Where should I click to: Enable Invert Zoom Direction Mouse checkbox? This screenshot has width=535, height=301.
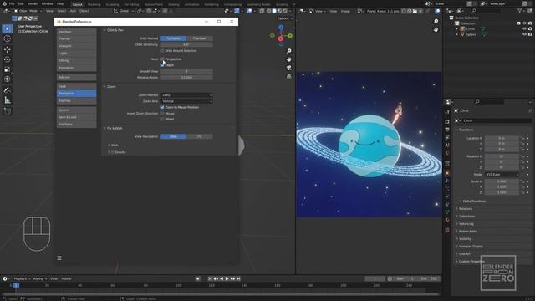[162, 114]
